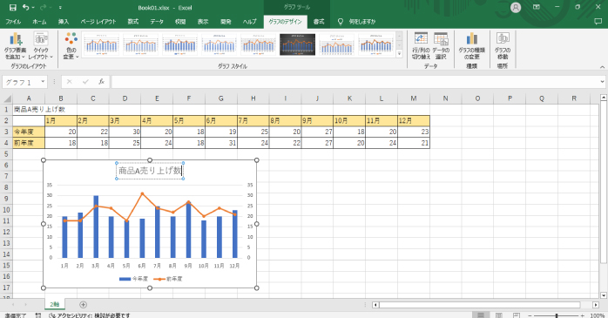This screenshot has height=318, width=608.
Task: Click the 前年度 legend entry in chart
Action: point(168,279)
